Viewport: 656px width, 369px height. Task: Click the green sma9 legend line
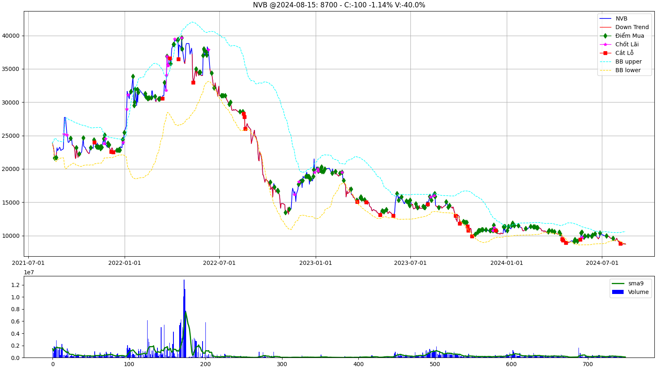[617, 283]
